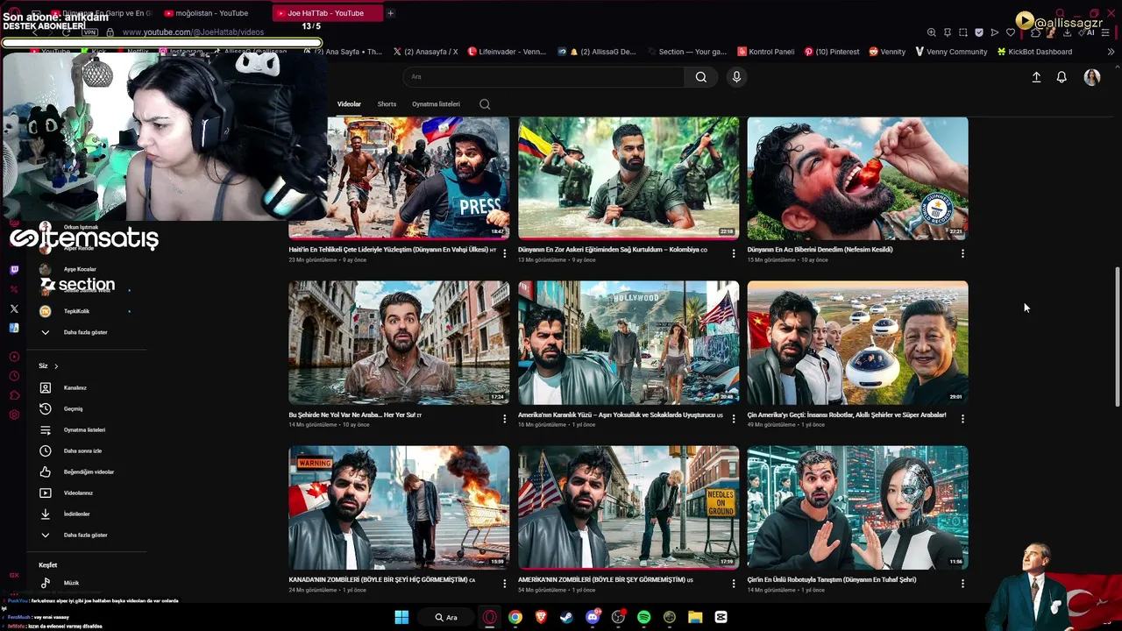Open options menu for Amerika'nın Karanlık Yüzü video
Screen dimensions: 1122x631
(734, 419)
